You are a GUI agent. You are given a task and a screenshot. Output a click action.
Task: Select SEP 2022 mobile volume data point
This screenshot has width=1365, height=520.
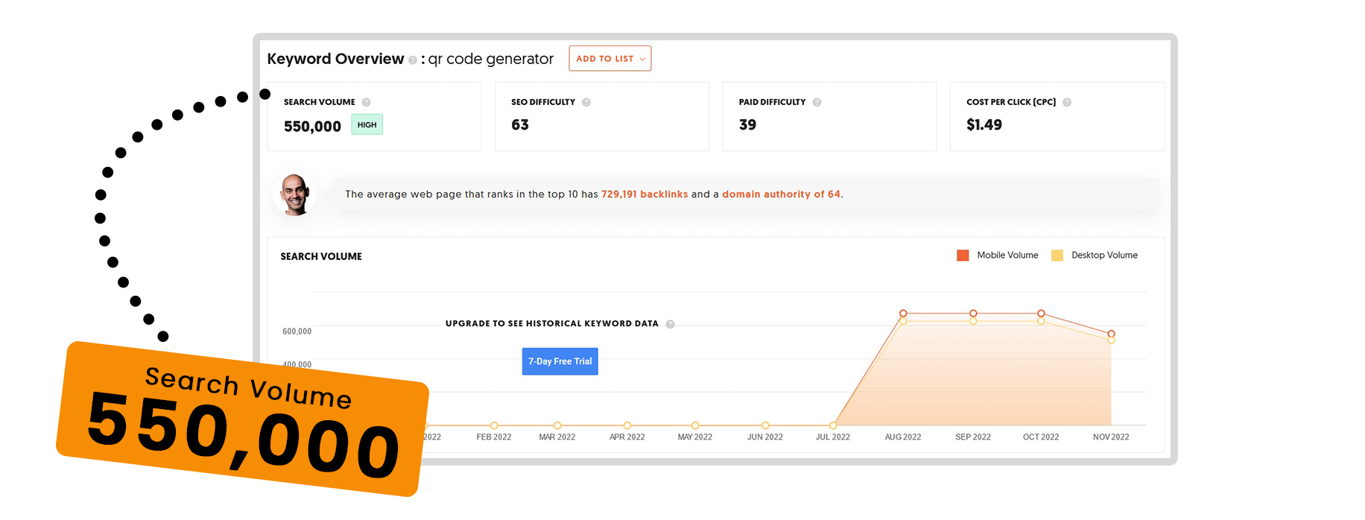click(973, 313)
